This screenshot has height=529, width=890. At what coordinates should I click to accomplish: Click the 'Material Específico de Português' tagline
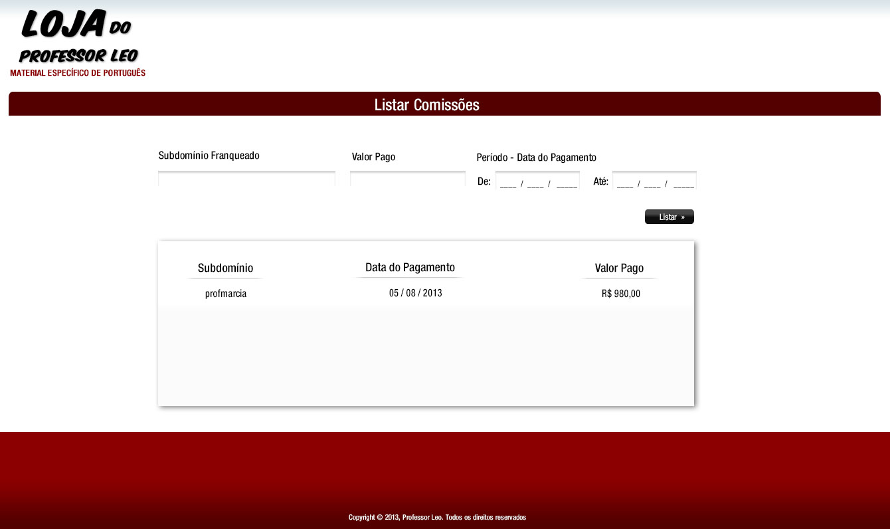pos(78,73)
